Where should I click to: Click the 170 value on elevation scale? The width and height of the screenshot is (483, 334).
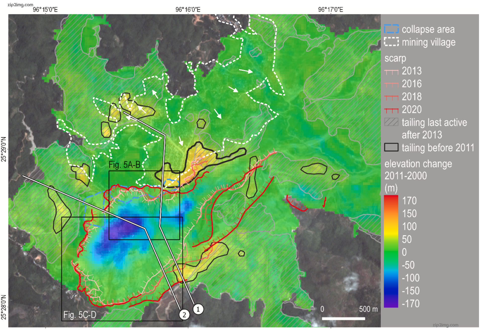pyautogui.click(x=409, y=201)
